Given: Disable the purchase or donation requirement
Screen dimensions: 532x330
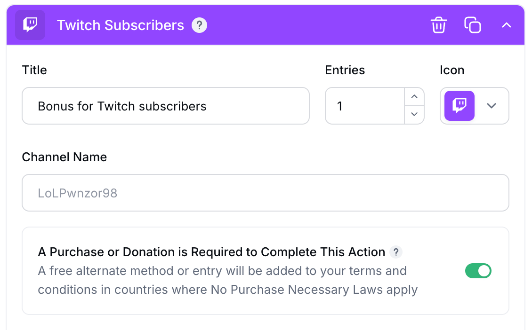Looking at the screenshot, I should [478, 271].
